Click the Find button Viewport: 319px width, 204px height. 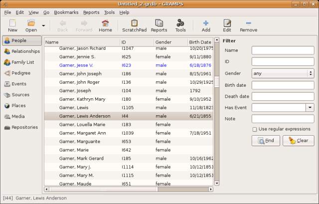[x=266, y=141]
